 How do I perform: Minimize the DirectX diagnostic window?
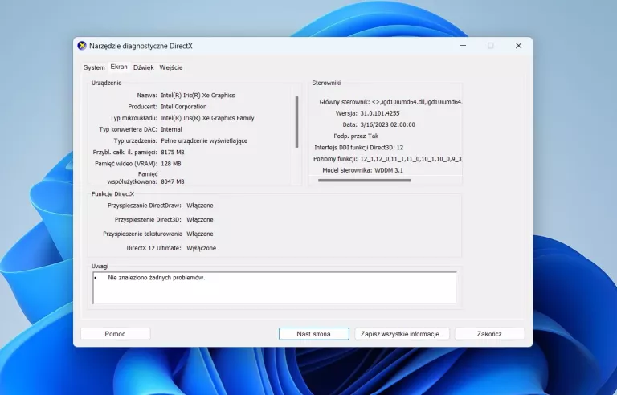463,46
